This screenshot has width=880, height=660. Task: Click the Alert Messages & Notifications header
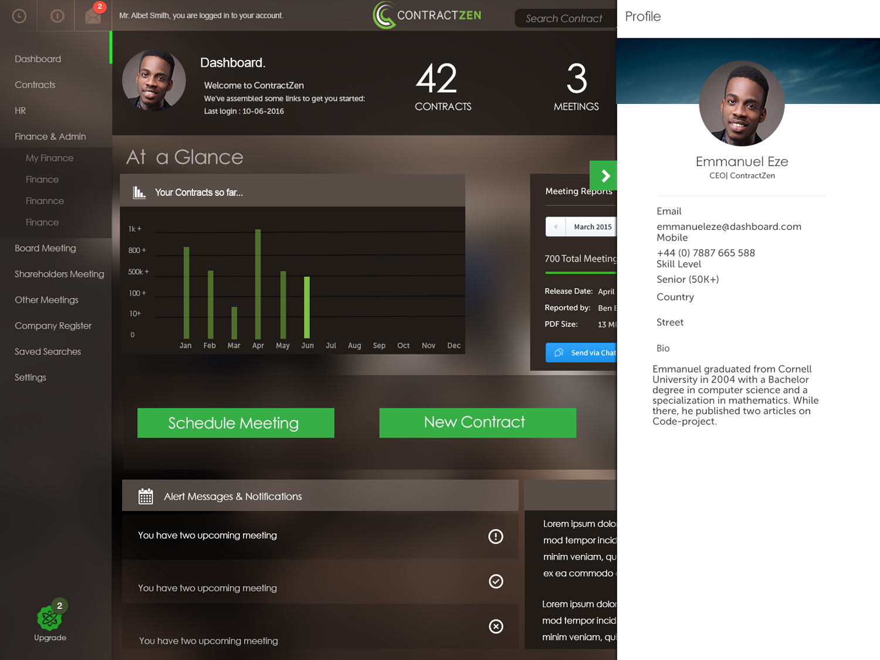tap(320, 496)
